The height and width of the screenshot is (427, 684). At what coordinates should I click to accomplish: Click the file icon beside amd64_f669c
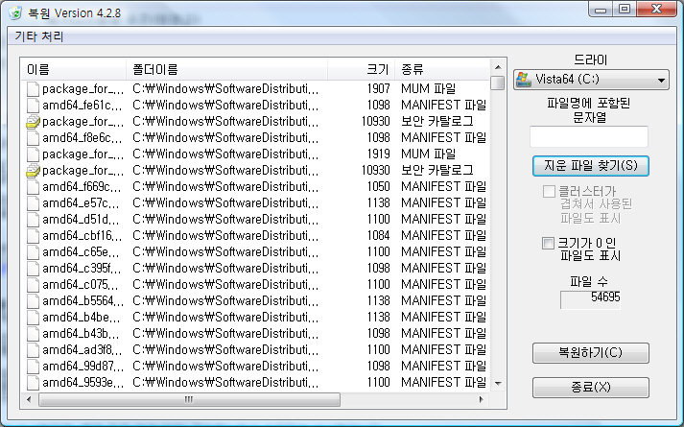click(34, 187)
